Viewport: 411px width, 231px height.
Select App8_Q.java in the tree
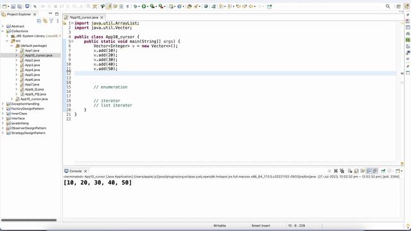pos(34,89)
